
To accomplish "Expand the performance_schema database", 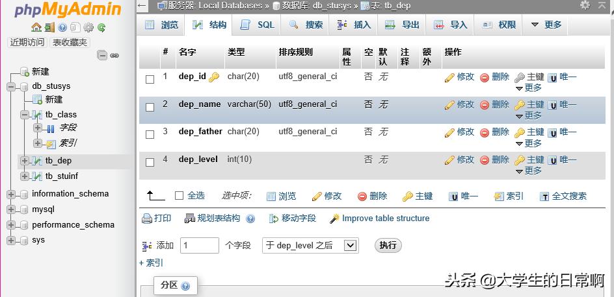I will click(x=11, y=225).
